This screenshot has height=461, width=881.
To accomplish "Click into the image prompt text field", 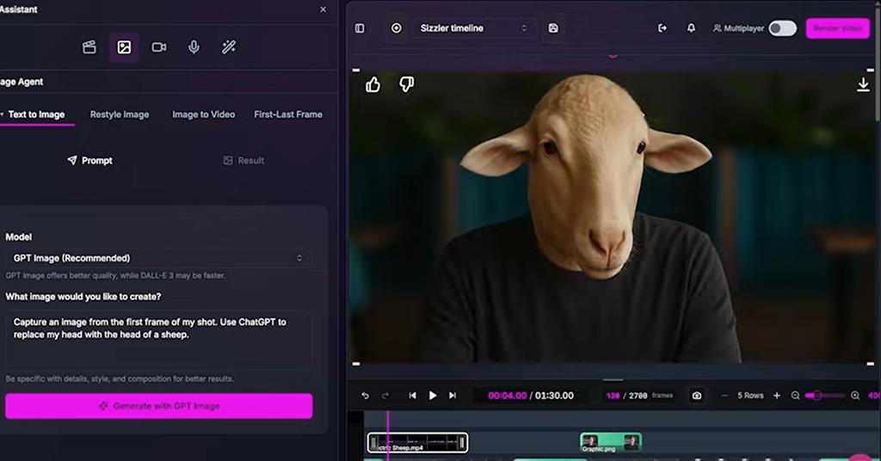I will 158,339.
